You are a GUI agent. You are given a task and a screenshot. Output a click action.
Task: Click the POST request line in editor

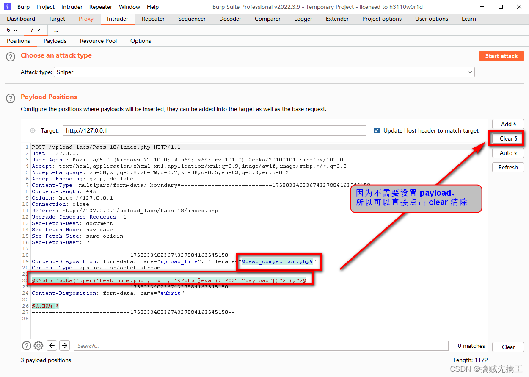click(106, 147)
